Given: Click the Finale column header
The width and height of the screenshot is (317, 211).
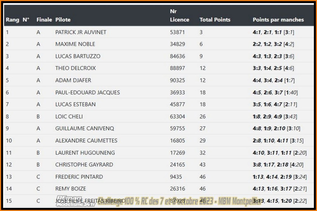Looking at the screenshot, I should [x=44, y=20].
